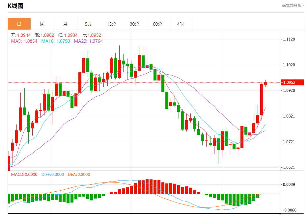Click the DIFF value label
Viewport: 308px width, 215px height.
(53, 175)
